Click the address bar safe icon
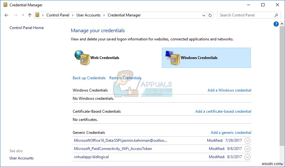The height and width of the screenshot is (167, 285). [37, 15]
